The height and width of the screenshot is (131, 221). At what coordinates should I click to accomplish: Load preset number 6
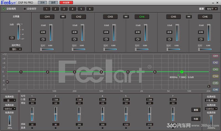pos(90,9)
